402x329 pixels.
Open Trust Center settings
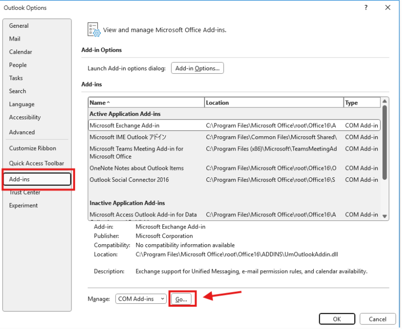pyautogui.click(x=25, y=193)
